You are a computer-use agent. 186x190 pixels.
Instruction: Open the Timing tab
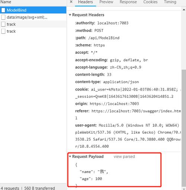pyautogui.click(x=170, y=2)
